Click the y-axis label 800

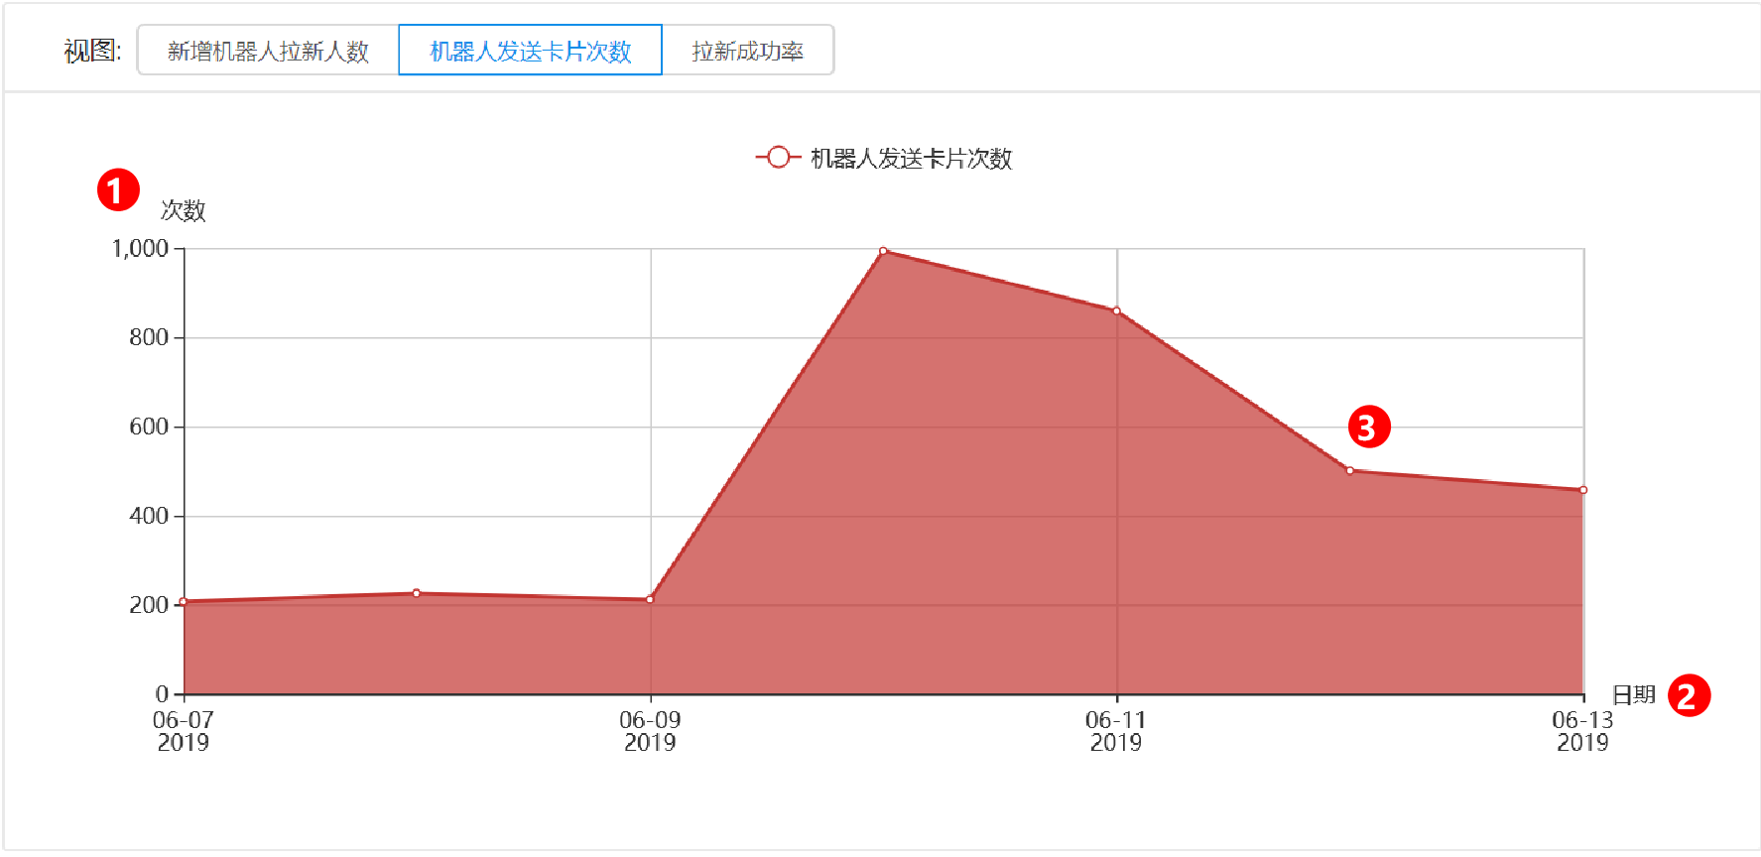[149, 337]
